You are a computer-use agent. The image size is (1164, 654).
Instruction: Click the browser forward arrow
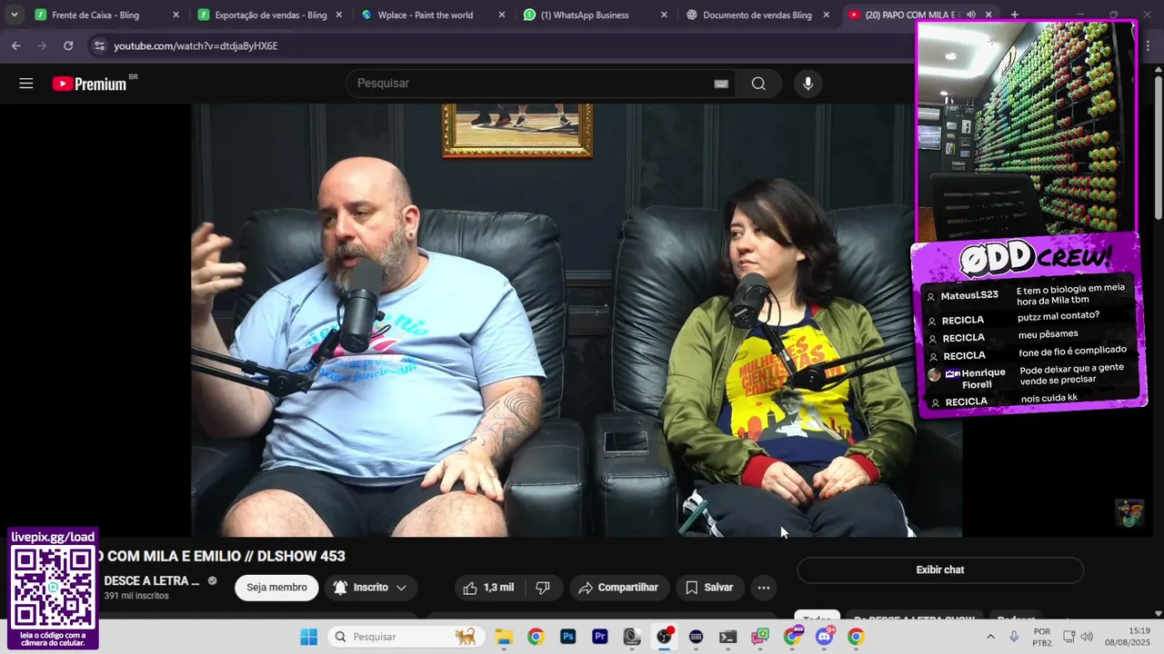[42, 45]
